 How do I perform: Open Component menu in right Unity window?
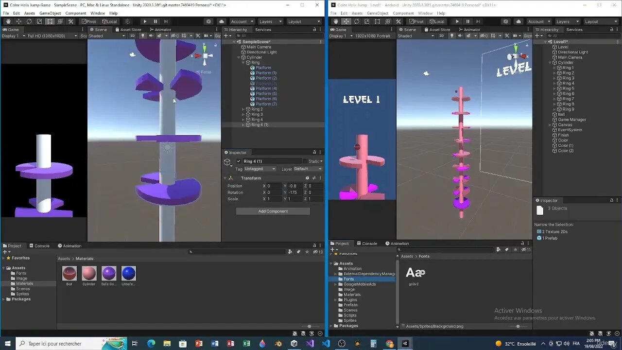tap(403, 13)
